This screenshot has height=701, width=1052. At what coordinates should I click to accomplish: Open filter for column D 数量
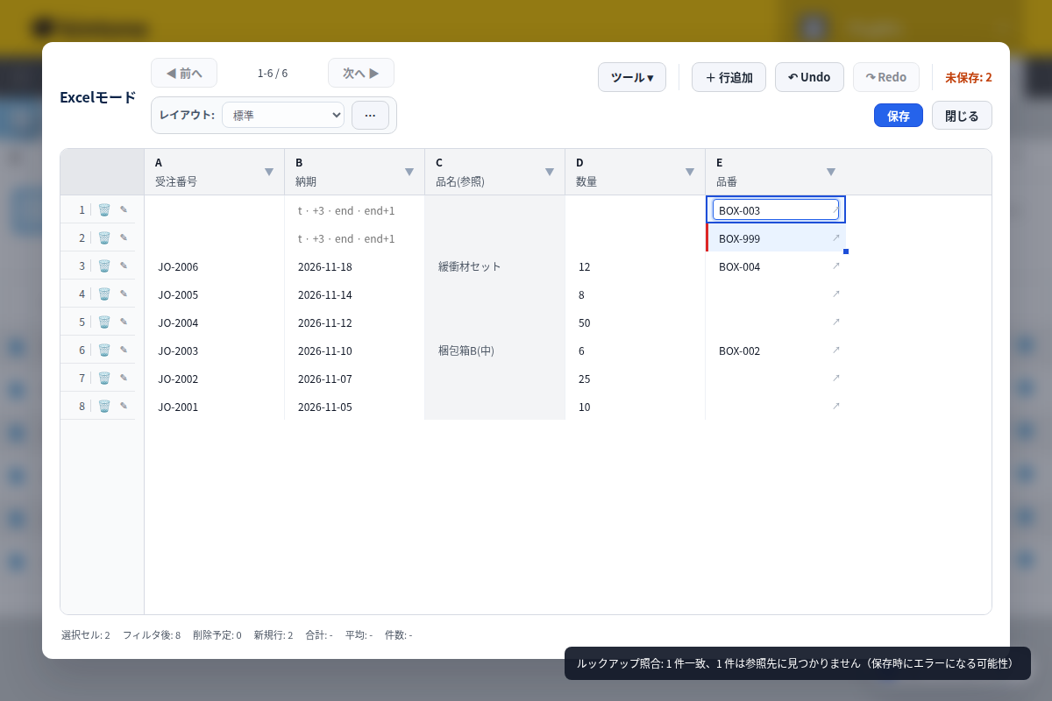tap(690, 172)
